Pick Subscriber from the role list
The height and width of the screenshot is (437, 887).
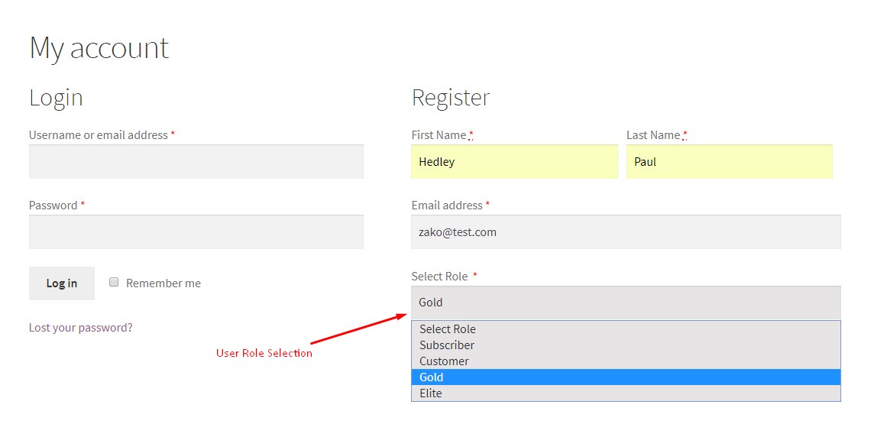[626, 345]
